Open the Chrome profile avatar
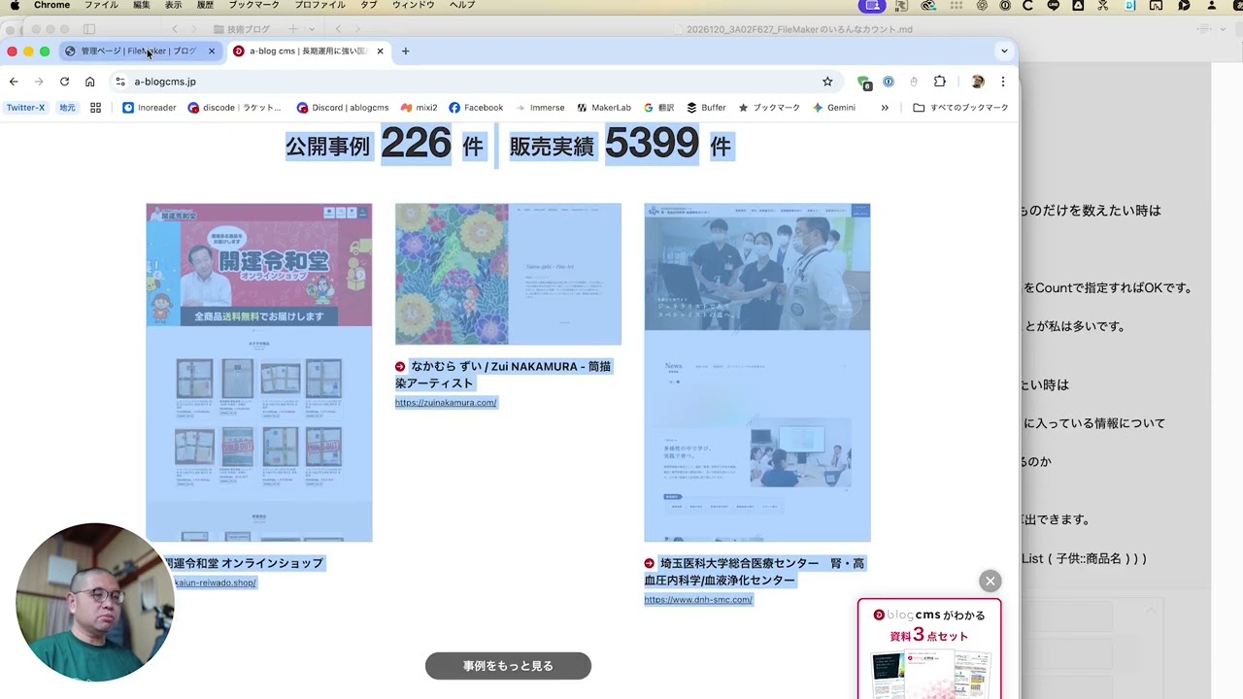The image size is (1243, 699). click(977, 82)
